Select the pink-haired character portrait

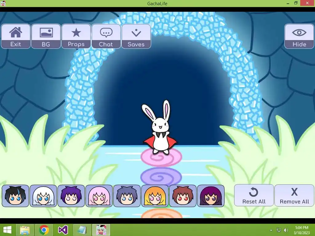tap(99, 196)
